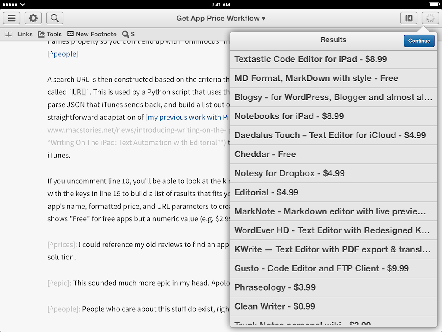Select the KWrite Text Editor result
This screenshot has width=442, height=332.
[x=334, y=249]
